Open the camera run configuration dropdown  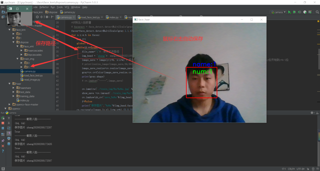click(278, 12)
